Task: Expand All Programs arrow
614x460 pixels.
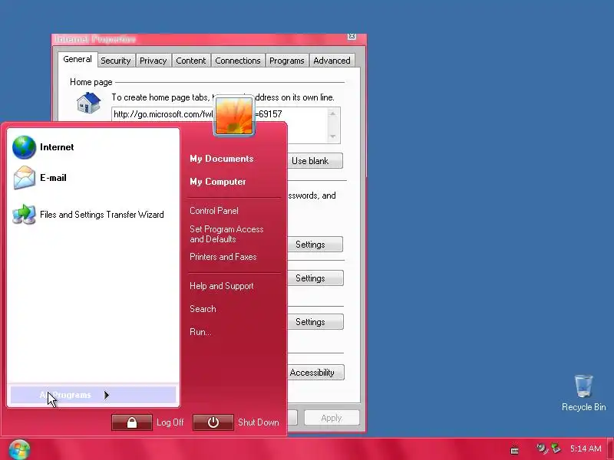Action: [x=107, y=395]
